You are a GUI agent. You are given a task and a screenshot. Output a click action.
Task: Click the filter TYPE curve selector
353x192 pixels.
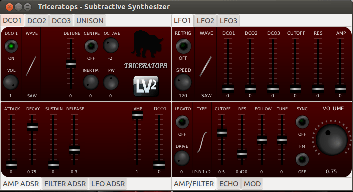click(x=202, y=142)
